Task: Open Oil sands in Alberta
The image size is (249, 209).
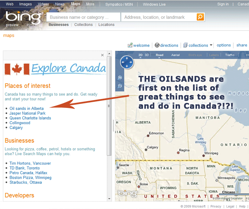Action: (x=27, y=108)
